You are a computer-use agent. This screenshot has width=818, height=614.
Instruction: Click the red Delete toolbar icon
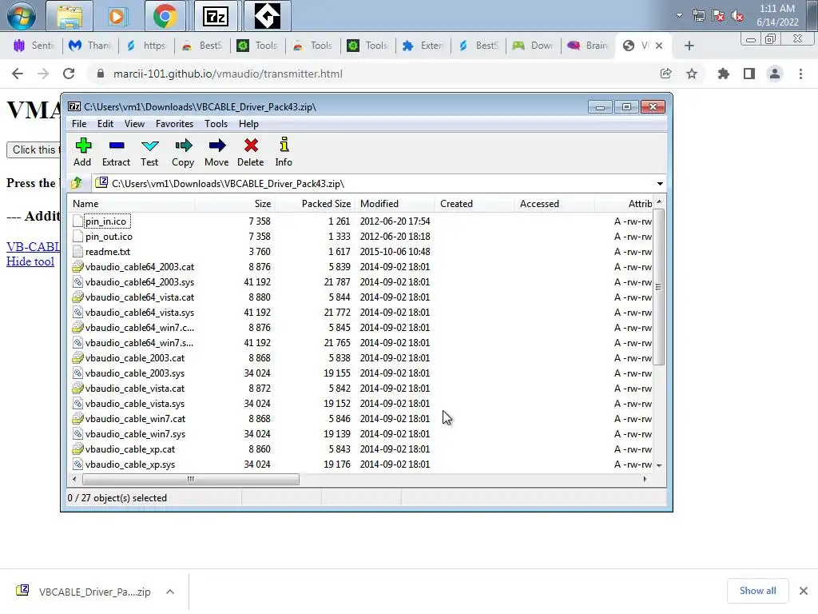(251, 151)
